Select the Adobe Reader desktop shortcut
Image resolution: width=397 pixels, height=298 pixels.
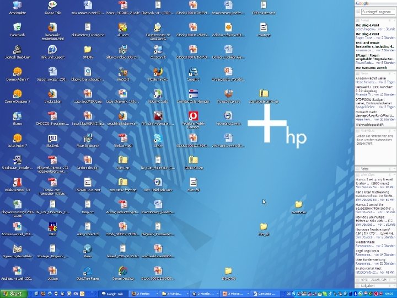pos(17,185)
